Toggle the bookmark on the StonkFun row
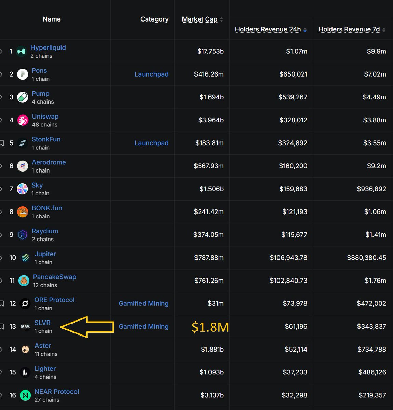Image resolution: width=393 pixels, height=410 pixels. [x=2, y=143]
